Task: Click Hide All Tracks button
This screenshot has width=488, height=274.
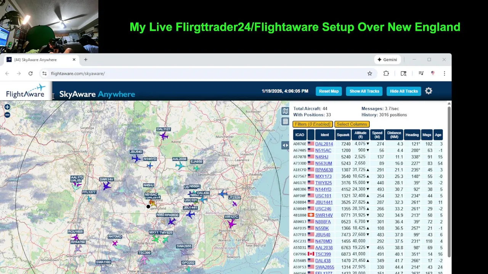Action: (404, 91)
